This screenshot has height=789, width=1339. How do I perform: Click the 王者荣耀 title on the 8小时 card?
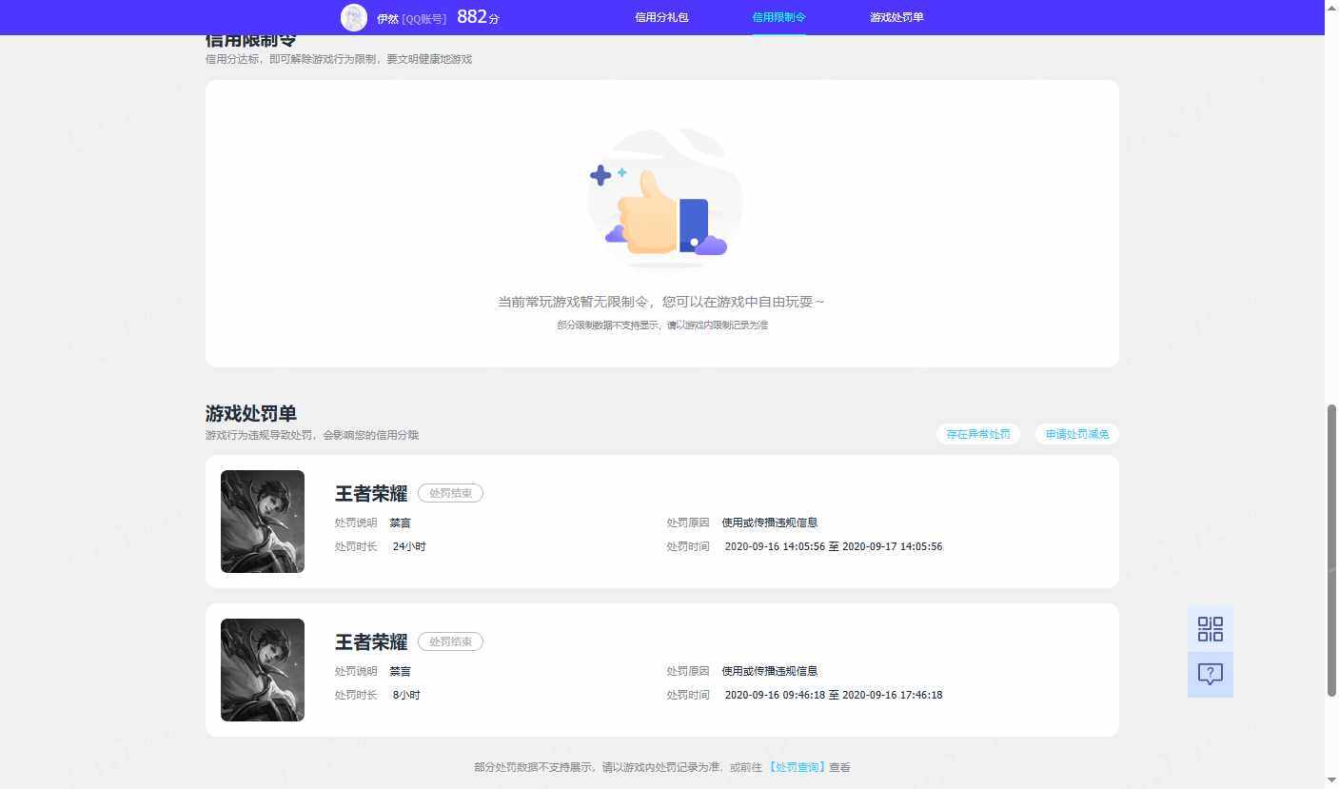(371, 641)
